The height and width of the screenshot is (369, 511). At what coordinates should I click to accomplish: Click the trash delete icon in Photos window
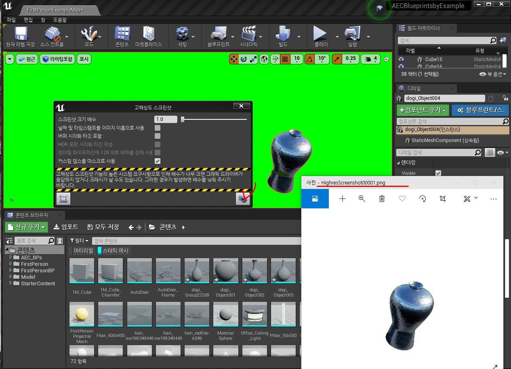[382, 199]
